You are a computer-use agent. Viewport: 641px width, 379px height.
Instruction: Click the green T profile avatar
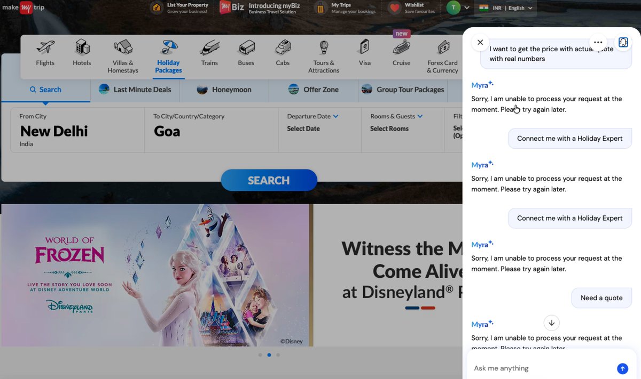(x=454, y=8)
